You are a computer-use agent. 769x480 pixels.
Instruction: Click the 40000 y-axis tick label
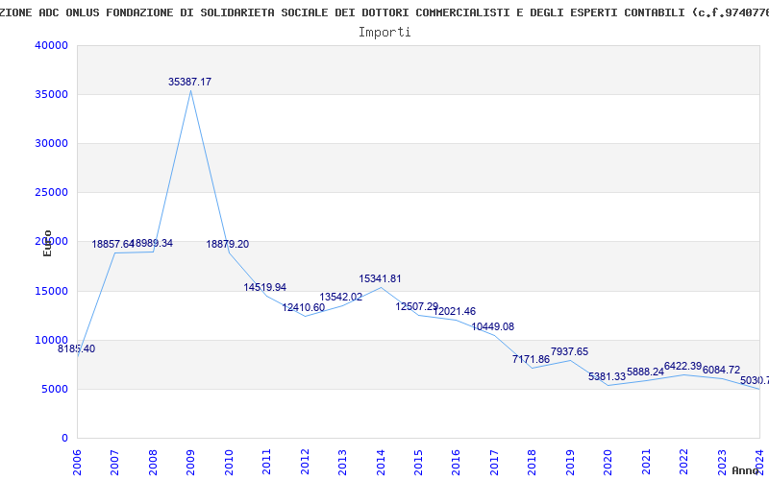pos(52,45)
